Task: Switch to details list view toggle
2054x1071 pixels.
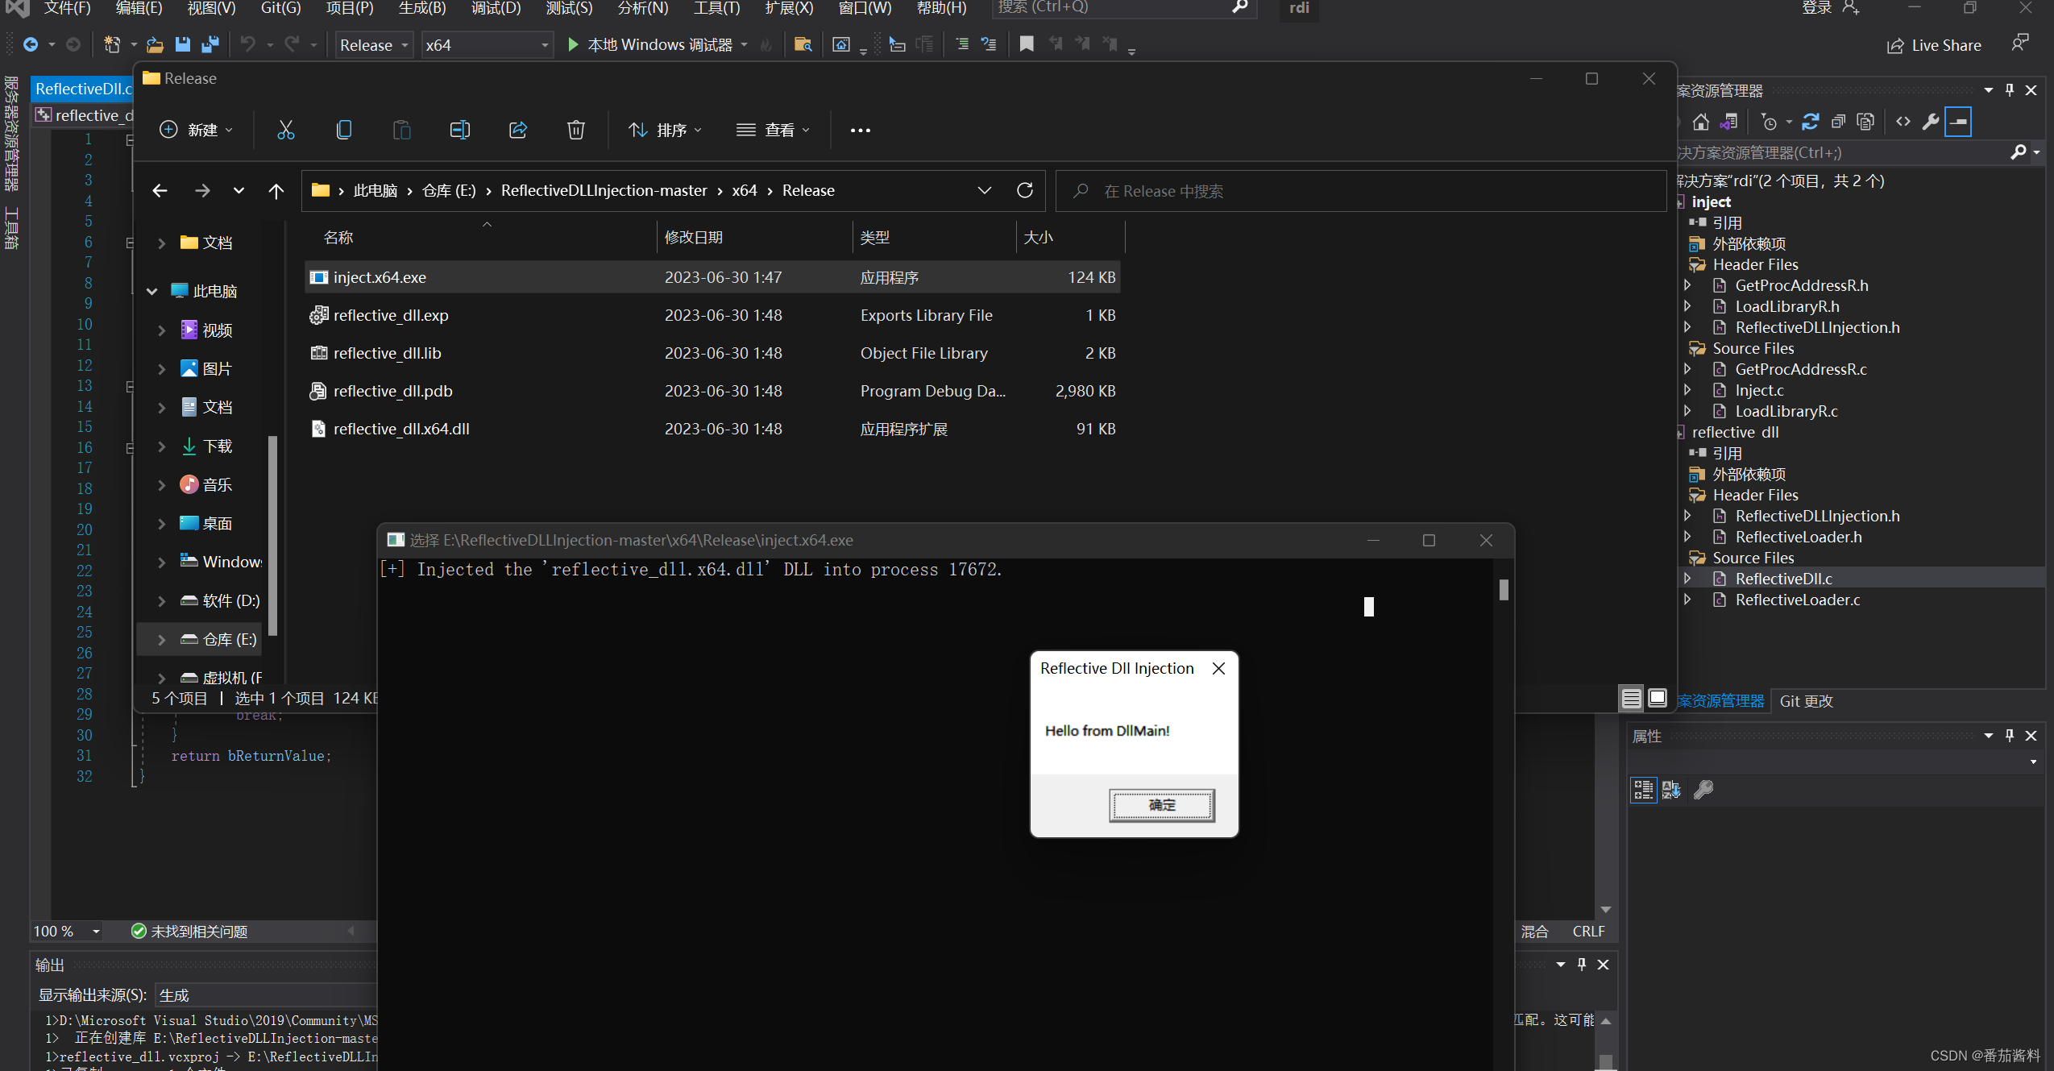Action: pyautogui.click(x=1631, y=698)
